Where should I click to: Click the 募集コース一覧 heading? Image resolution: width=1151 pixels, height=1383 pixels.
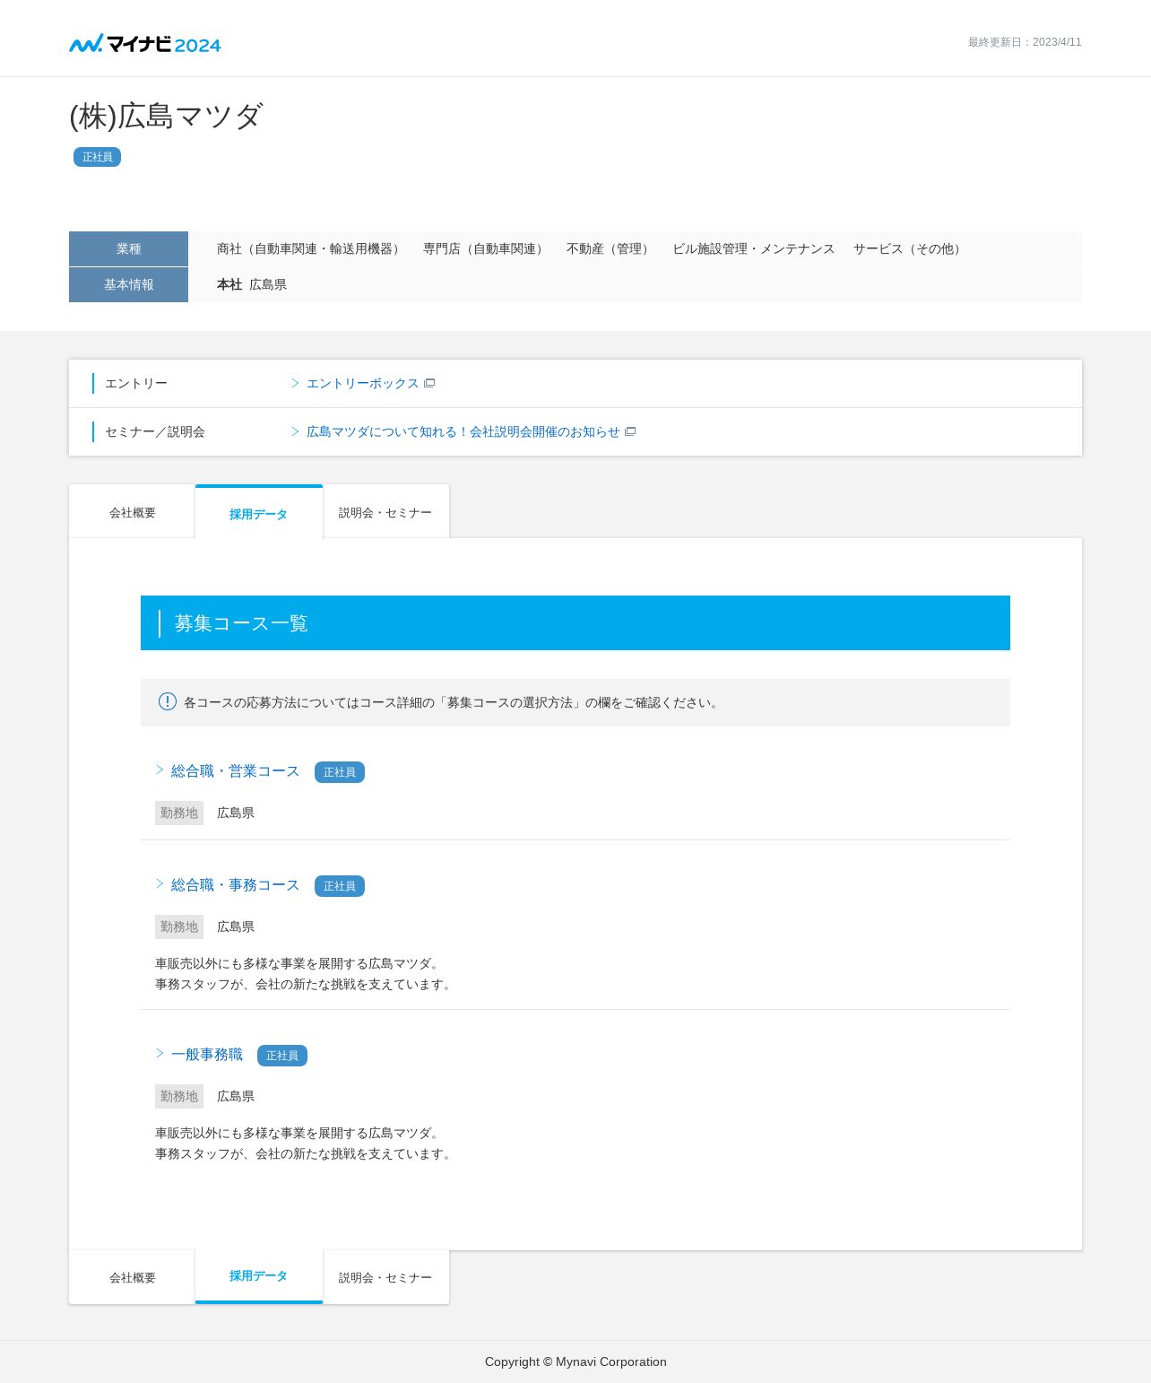[x=241, y=623]
